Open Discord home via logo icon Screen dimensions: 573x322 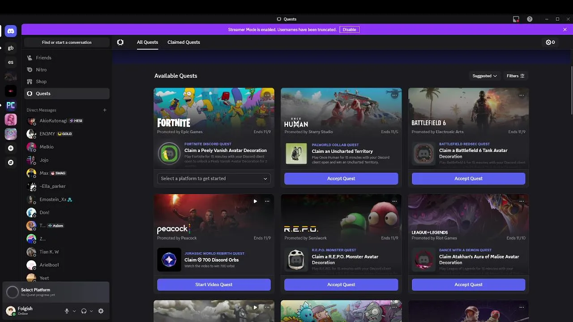click(x=11, y=31)
